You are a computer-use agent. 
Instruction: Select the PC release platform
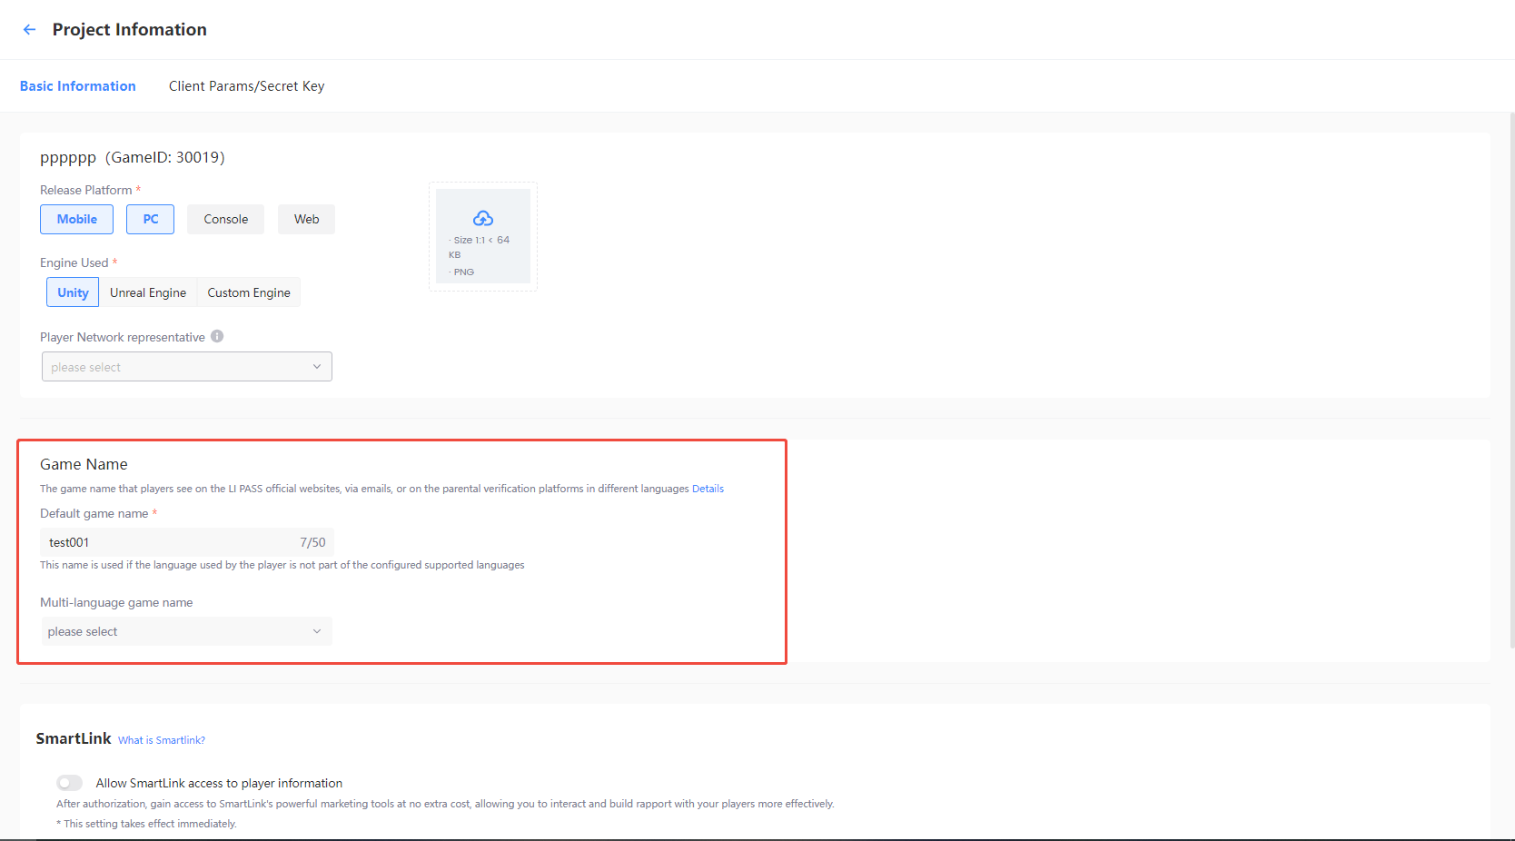151,220
